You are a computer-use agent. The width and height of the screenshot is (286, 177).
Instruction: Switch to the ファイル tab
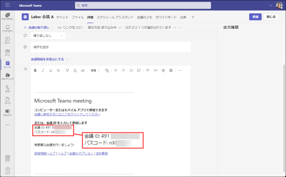point(78,17)
